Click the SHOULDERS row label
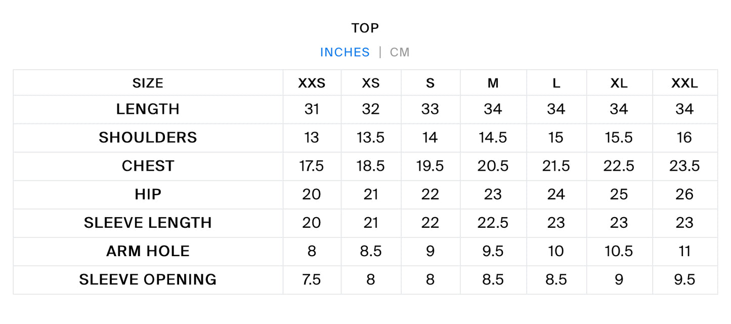 [148, 138]
